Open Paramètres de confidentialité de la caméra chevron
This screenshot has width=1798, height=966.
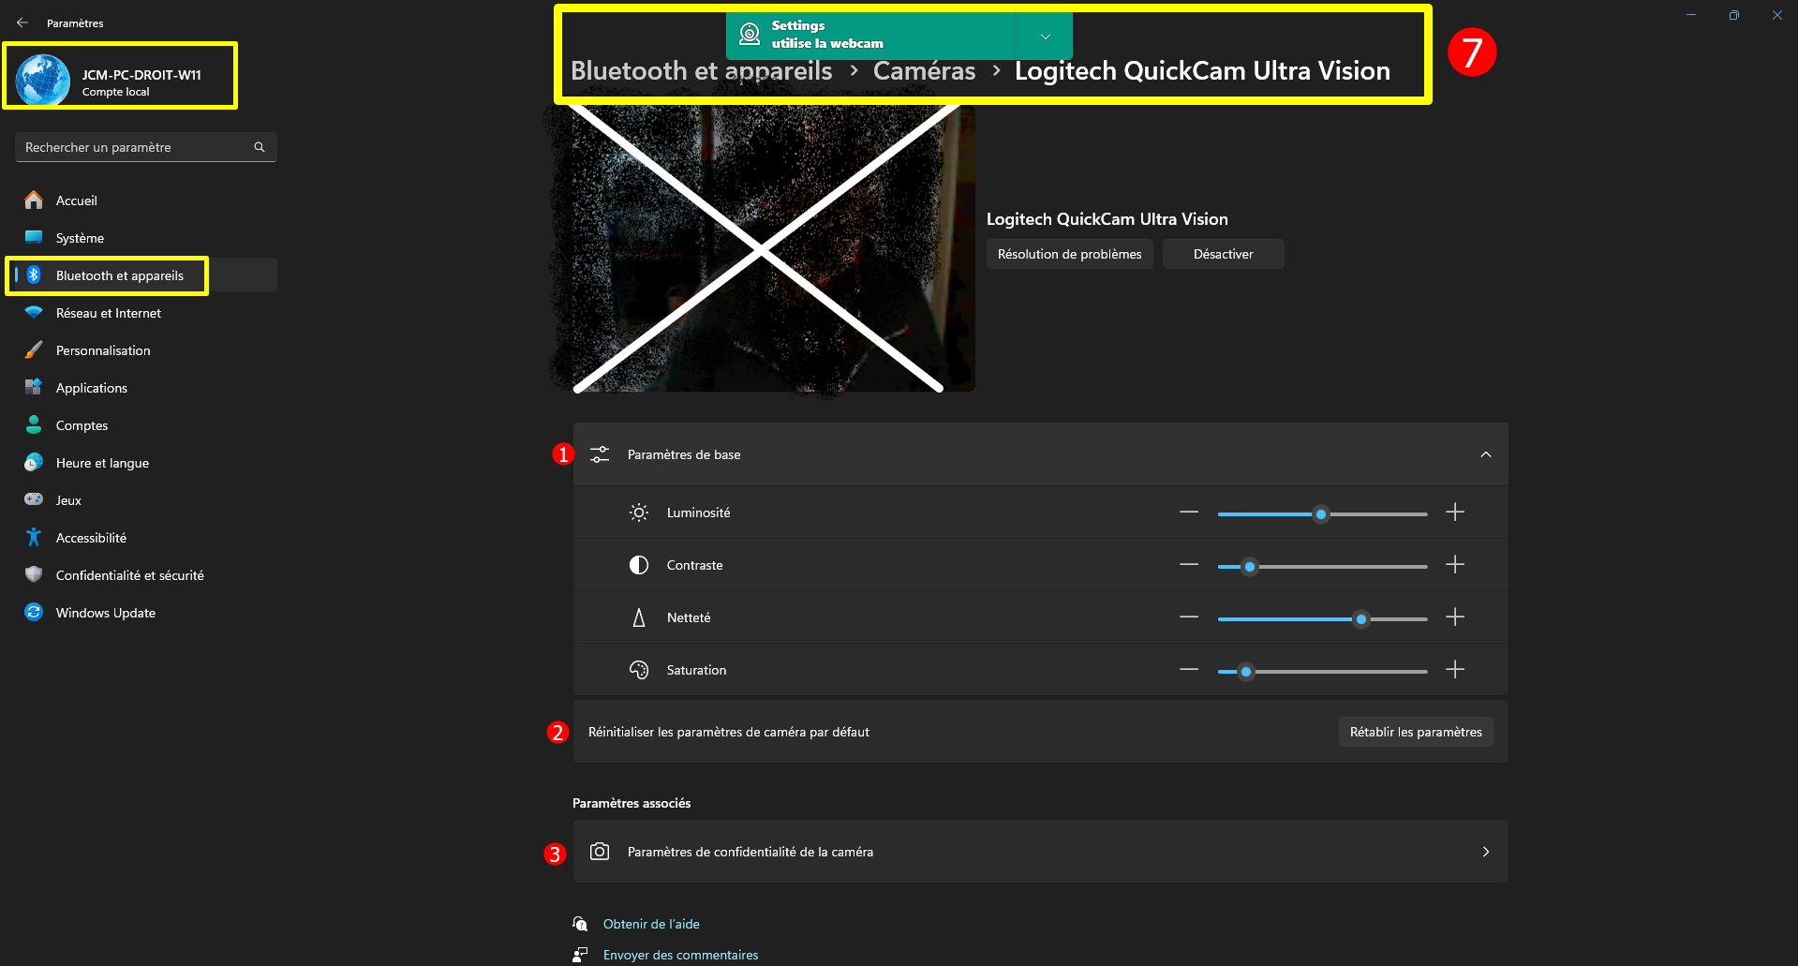1486,852
